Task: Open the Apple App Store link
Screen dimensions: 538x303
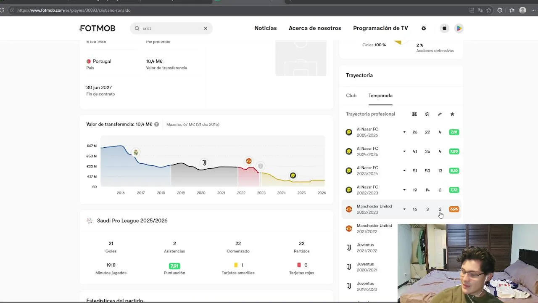Action: [444, 28]
